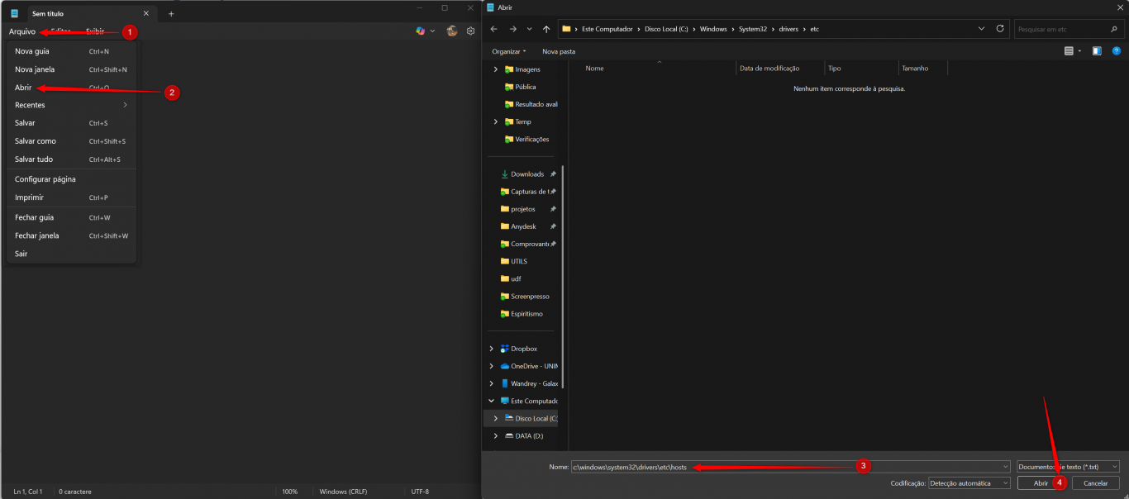The width and height of the screenshot is (1129, 499).
Task: Open Notepad settings via the gear icon
Action: 470,31
